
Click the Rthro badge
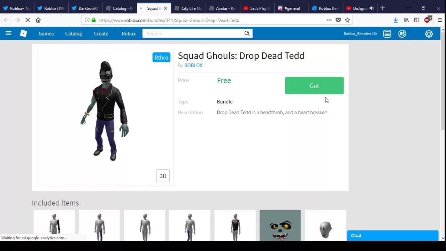tap(161, 58)
